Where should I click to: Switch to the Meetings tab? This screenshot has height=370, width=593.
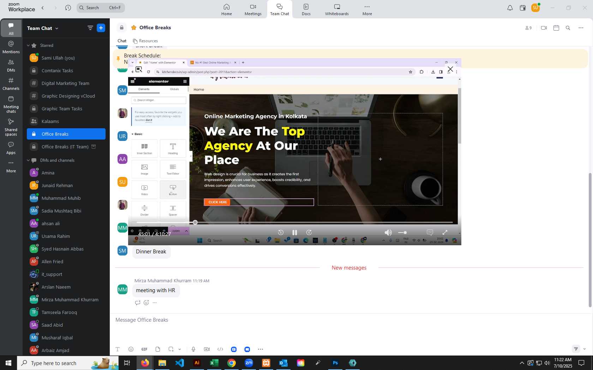[253, 10]
